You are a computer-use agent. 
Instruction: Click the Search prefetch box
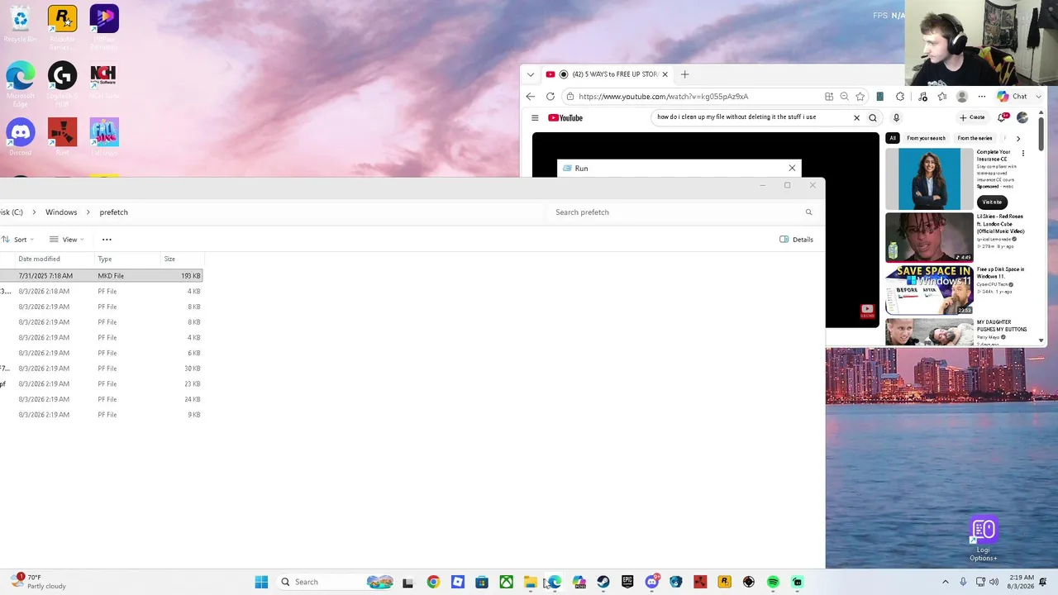[683, 212]
